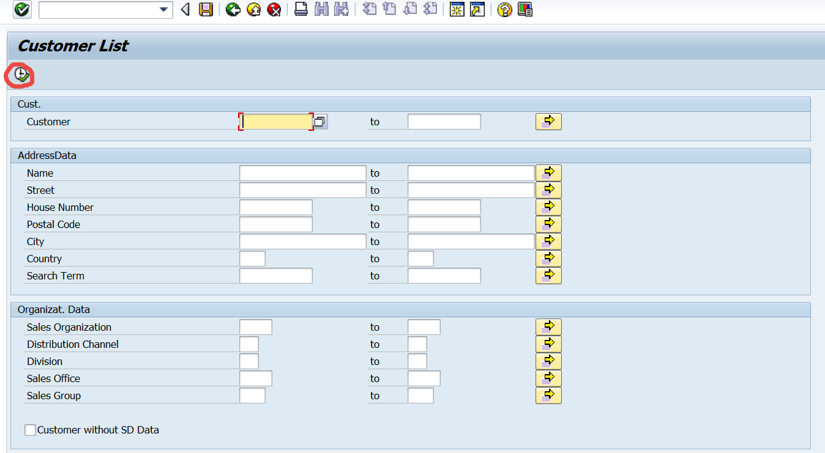Open the command field dropdown arrow
Screen dimensions: 825x453
(x=163, y=10)
